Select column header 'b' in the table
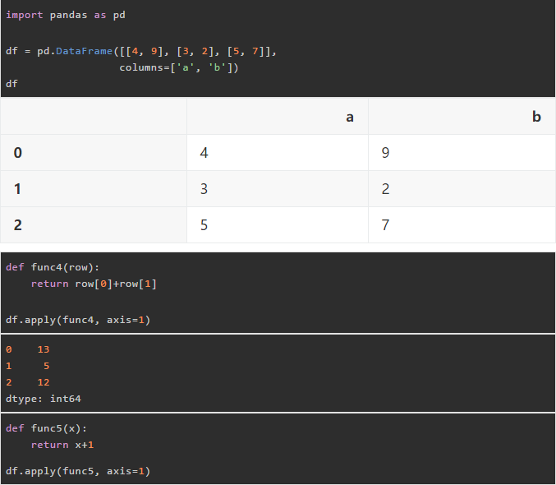 click(x=536, y=118)
